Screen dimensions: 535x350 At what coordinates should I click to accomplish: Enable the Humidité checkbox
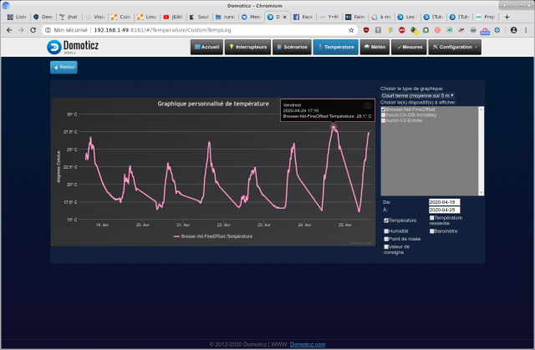[386, 231]
